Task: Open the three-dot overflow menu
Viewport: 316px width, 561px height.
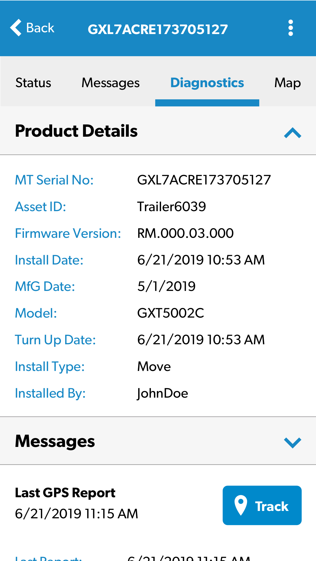Action: [291, 28]
